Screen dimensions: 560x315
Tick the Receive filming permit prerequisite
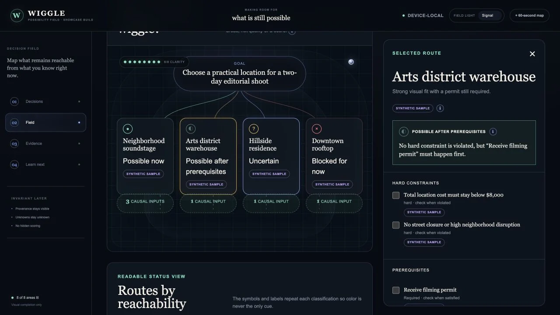point(396,290)
